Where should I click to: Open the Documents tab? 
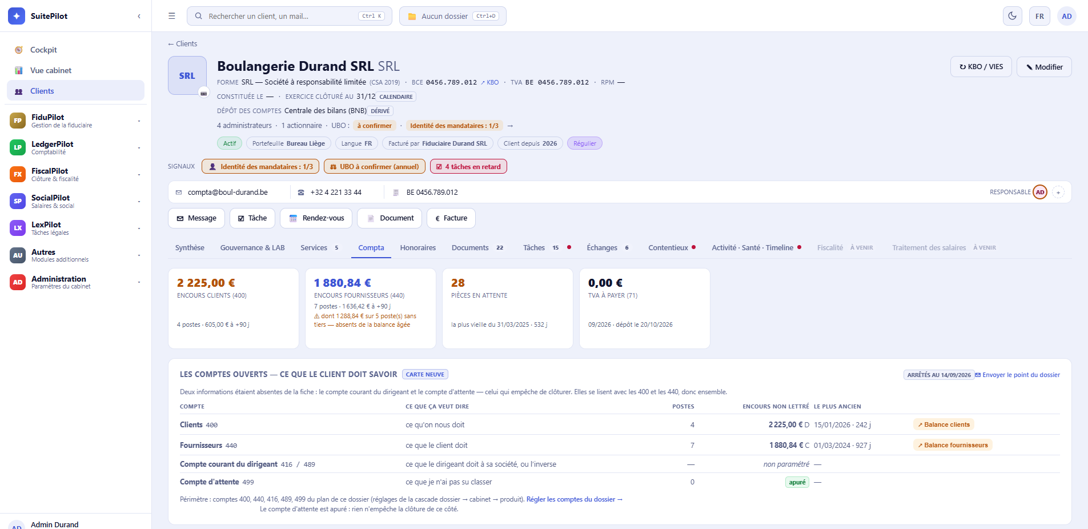point(477,248)
